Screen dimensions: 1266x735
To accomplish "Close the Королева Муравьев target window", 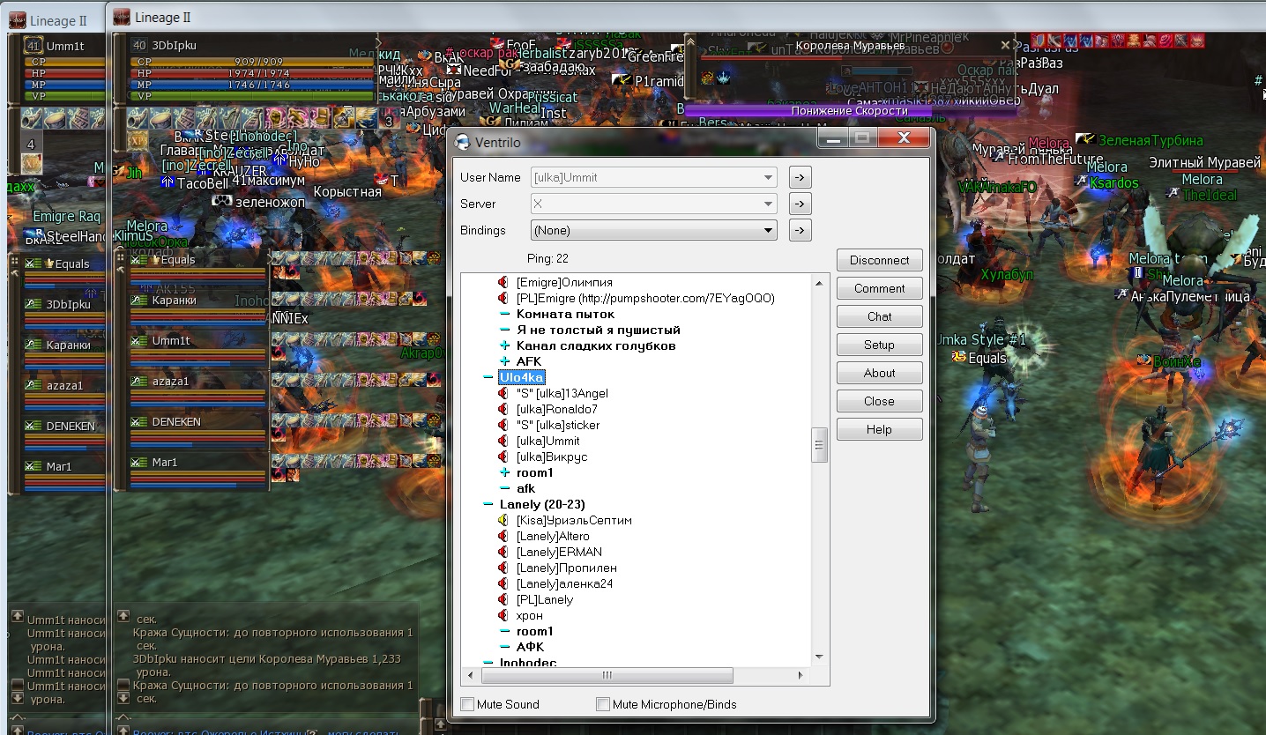I will click(x=1006, y=44).
